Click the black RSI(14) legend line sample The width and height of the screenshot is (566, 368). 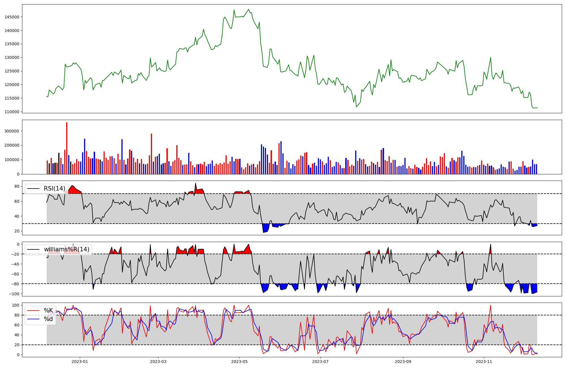tap(33, 189)
